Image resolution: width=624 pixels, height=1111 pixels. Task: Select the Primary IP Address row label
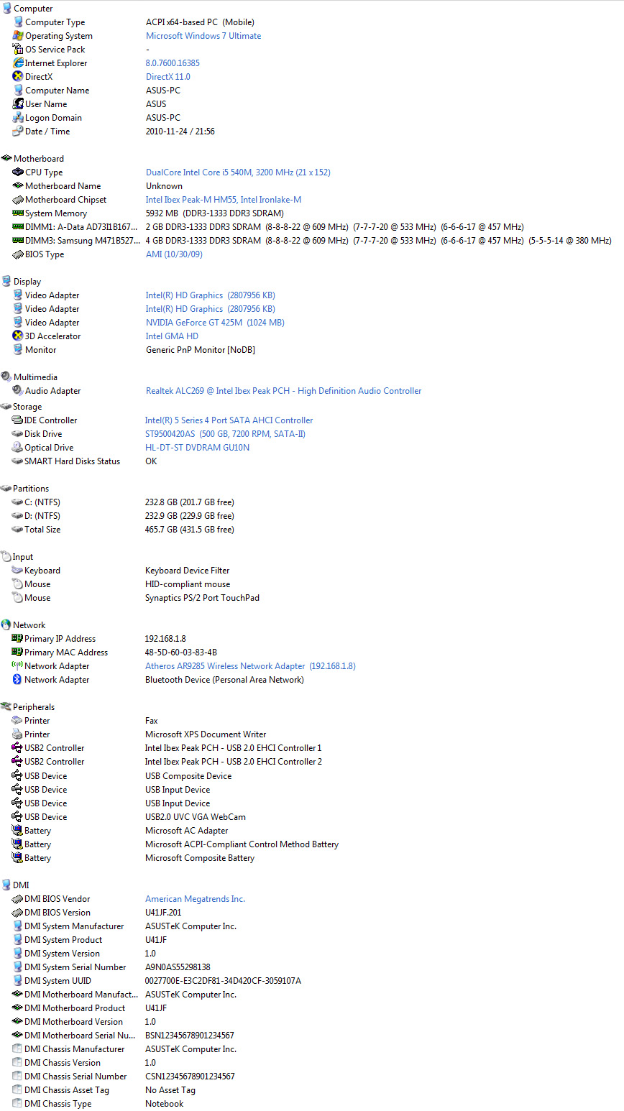pyautogui.click(x=60, y=639)
